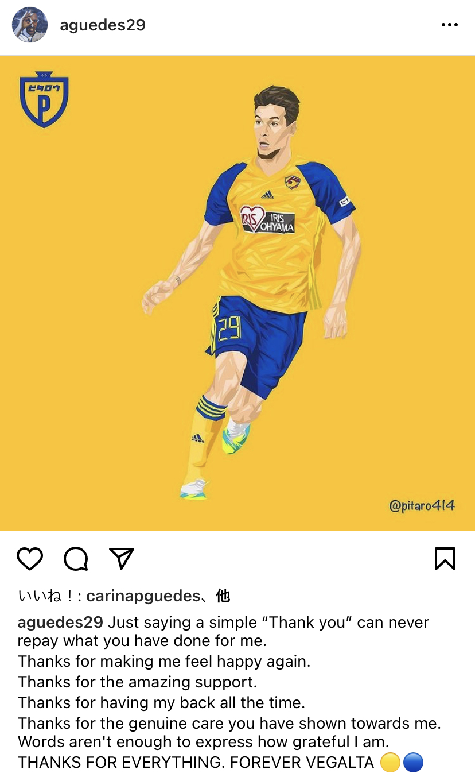Tap the number 29 on the shorts
475x777 pixels.
229,329
